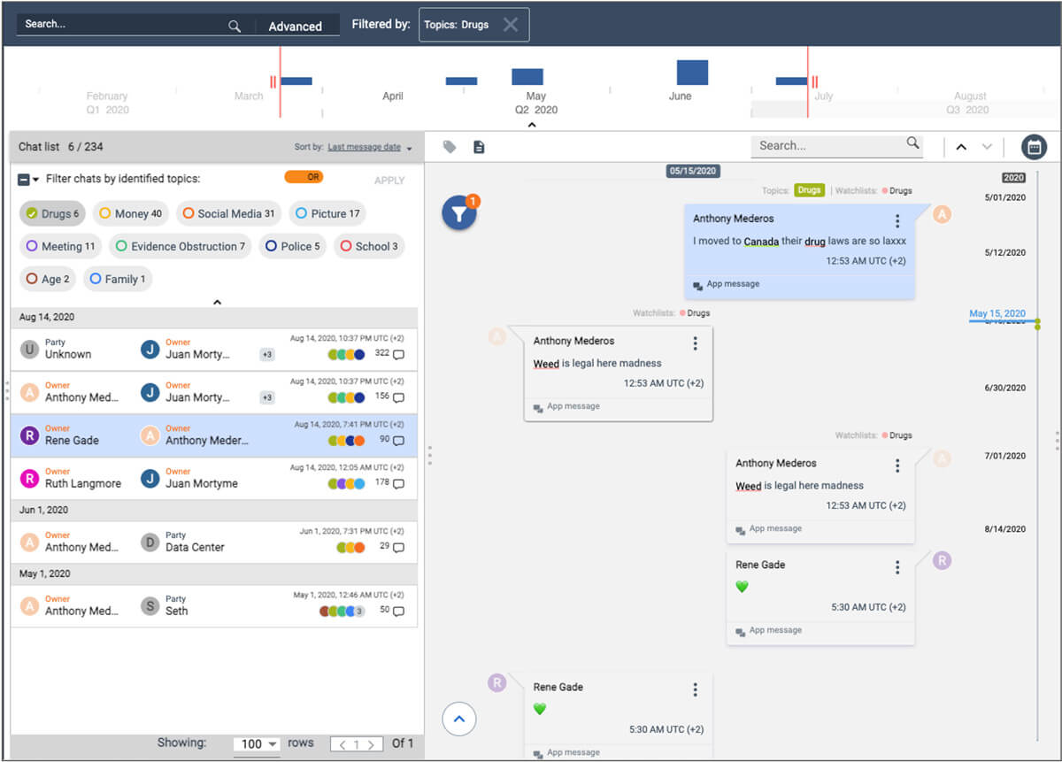Viewport: 1062px width, 762px height.
Task: Open the 100 rows per page dropdown
Action: pos(257,743)
